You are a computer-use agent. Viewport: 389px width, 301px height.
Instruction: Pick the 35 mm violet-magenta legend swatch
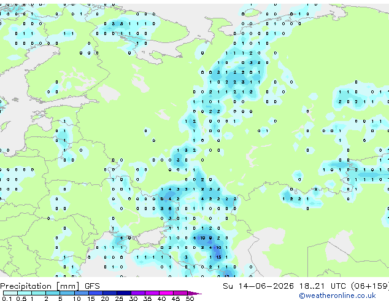click(x=152, y=293)
